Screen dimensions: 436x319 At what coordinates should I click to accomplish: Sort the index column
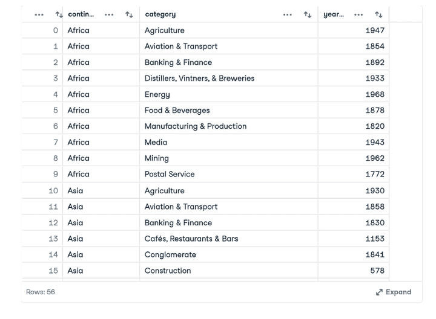59,14
